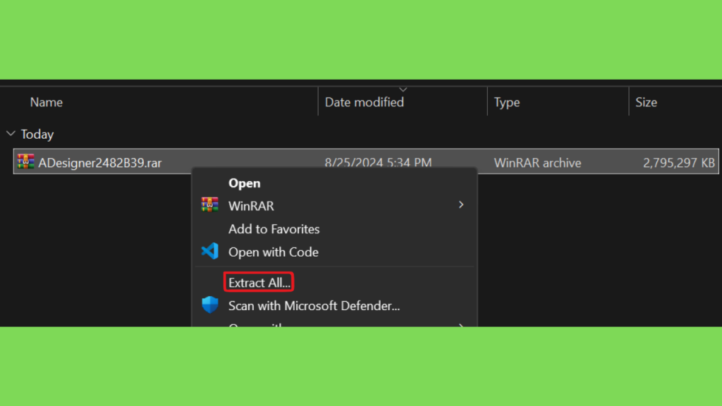This screenshot has height=406, width=722.
Task: Select the ADesigner2482B39.rar file name
Action: point(100,163)
